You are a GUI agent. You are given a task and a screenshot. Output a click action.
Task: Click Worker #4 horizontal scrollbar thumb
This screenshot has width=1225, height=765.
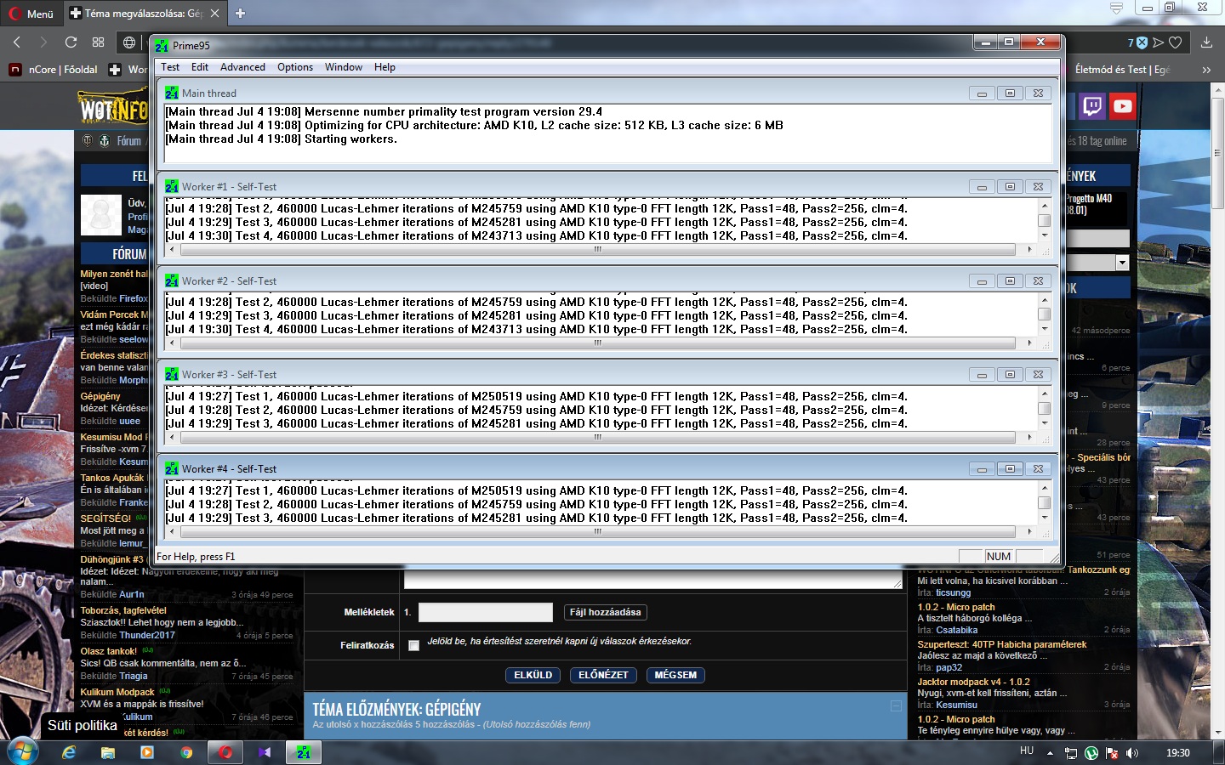coord(597,531)
